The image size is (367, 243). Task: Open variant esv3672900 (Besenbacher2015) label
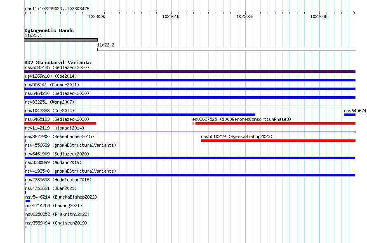click(59, 137)
